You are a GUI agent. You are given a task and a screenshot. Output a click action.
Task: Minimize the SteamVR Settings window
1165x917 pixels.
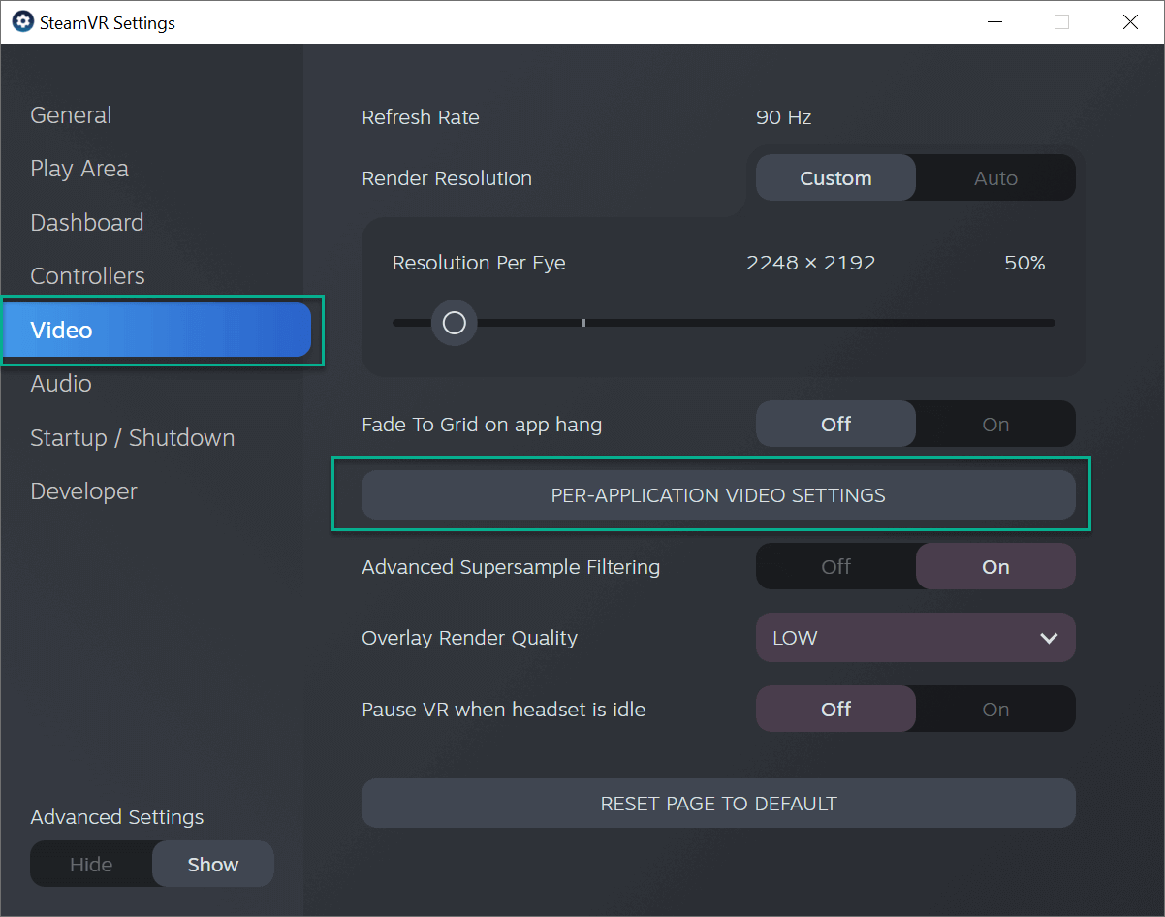point(993,22)
